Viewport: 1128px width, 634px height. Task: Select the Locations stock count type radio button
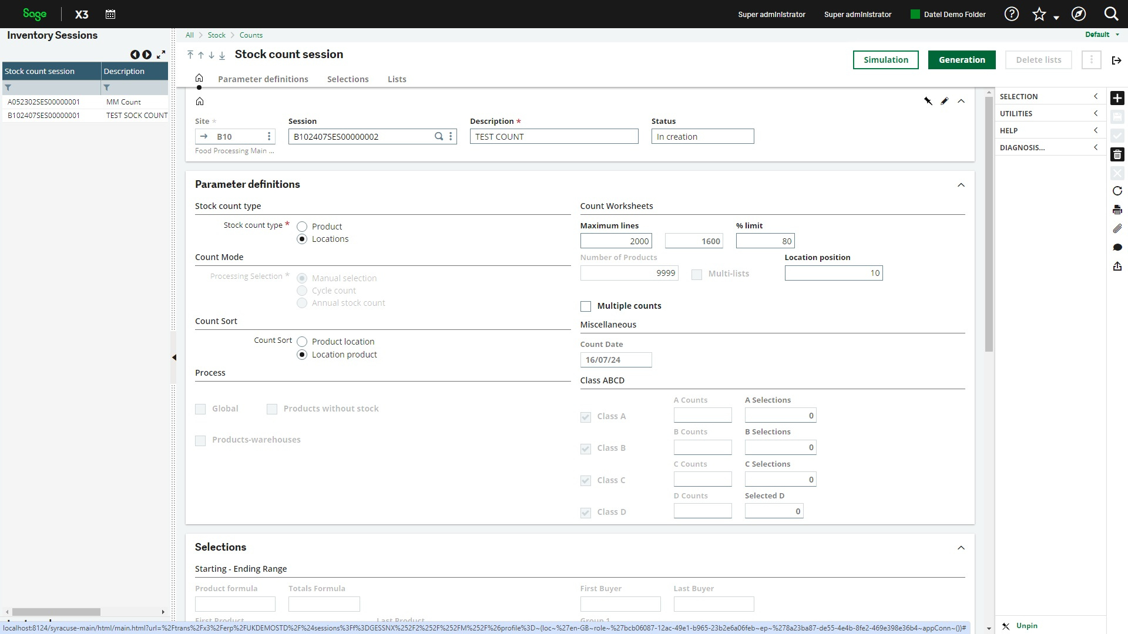click(x=302, y=238)
